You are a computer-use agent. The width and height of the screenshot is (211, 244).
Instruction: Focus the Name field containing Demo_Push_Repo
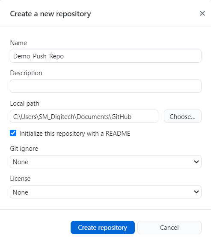coord(106,56)
